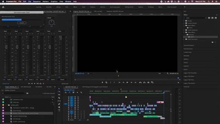Select the Type tool
This screenshot has width=220, height=124.
(x=59, y=110)
